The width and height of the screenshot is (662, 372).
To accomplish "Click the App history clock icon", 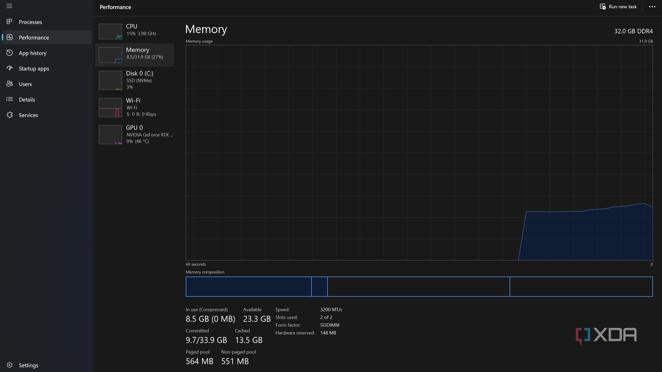I will [9, 53].
